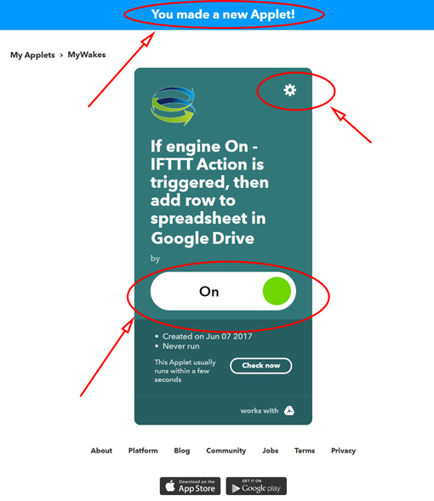Click the MyWakes service logo

click(x=173, y=105)
